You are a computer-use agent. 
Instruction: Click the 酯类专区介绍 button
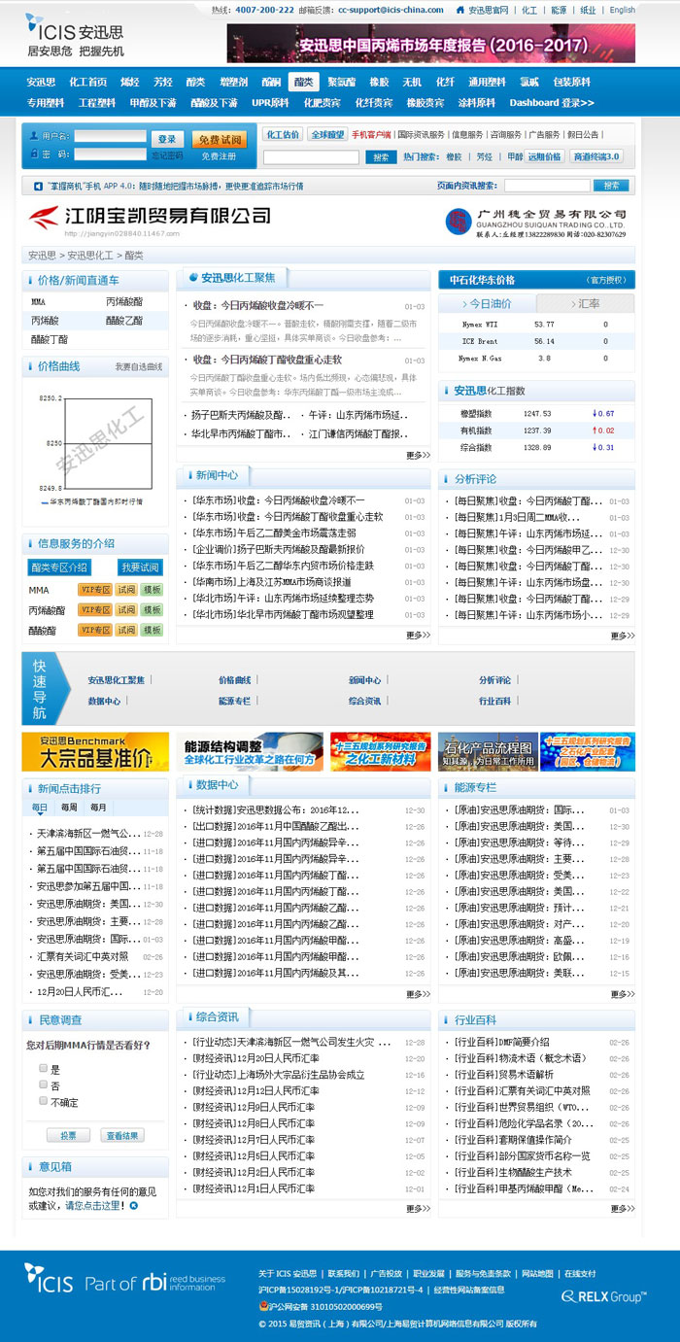point(59,568)
